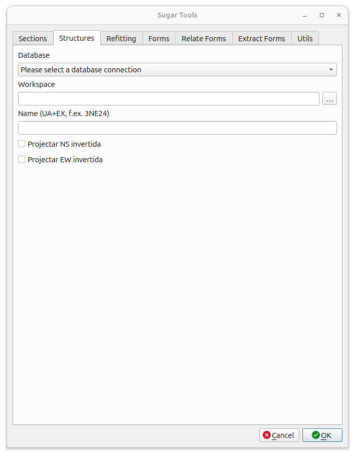This screenshot has width=355, height=456.
Task: Go to the Forms tab
Action: 159,38
